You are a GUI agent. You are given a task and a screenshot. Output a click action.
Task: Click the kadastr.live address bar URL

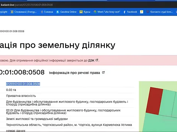click(27, 5)
